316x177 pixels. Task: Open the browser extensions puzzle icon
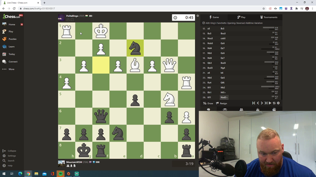tap(296, 8)
